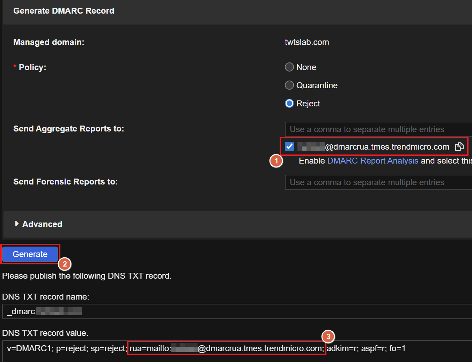Click the Advanced section header label
This screenshot has width=472, height=362.
tap(42, 224)
